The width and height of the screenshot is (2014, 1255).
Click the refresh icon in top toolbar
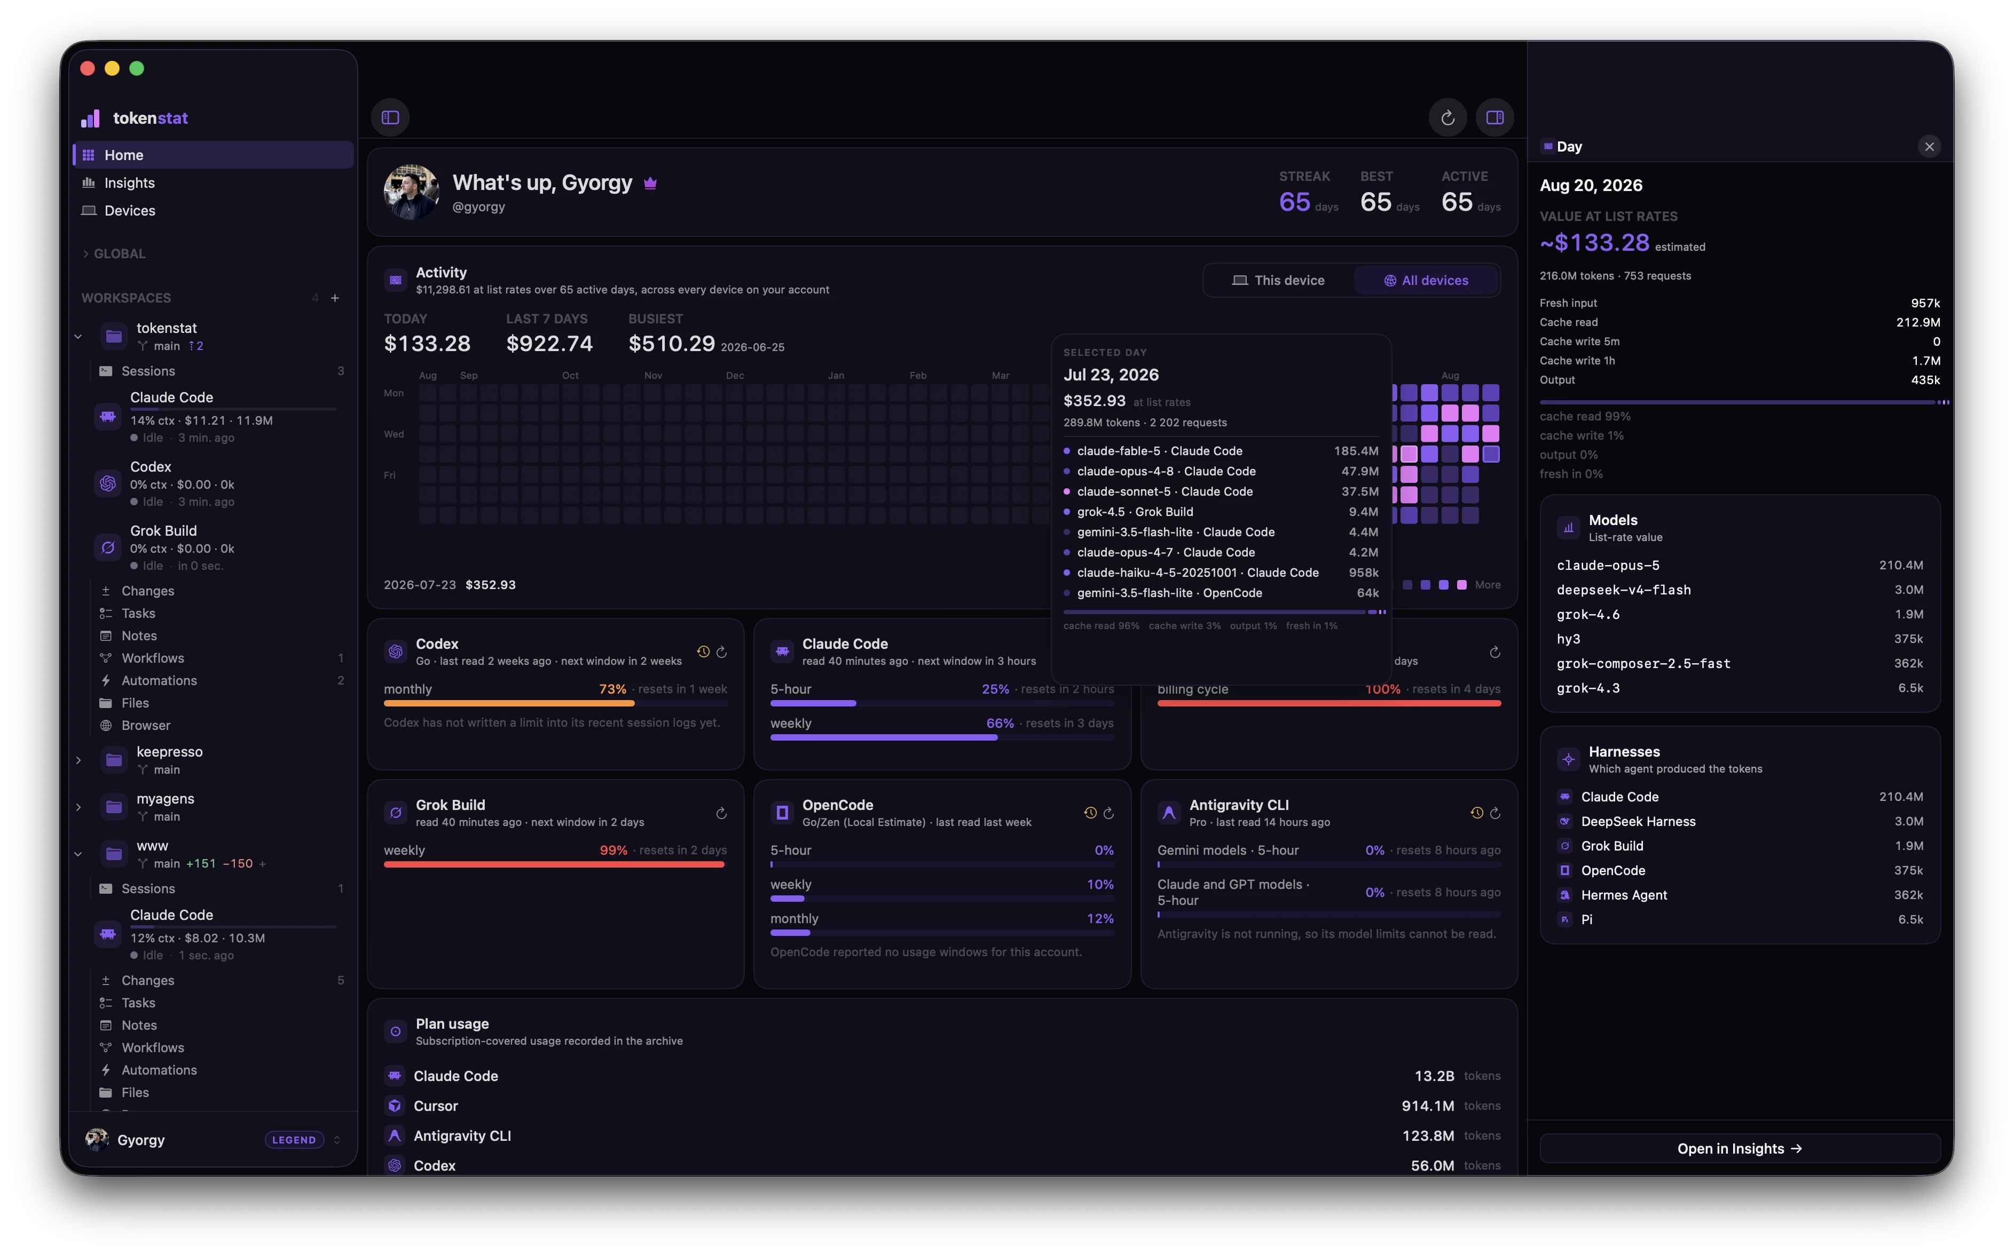(x=1447, y=117)
